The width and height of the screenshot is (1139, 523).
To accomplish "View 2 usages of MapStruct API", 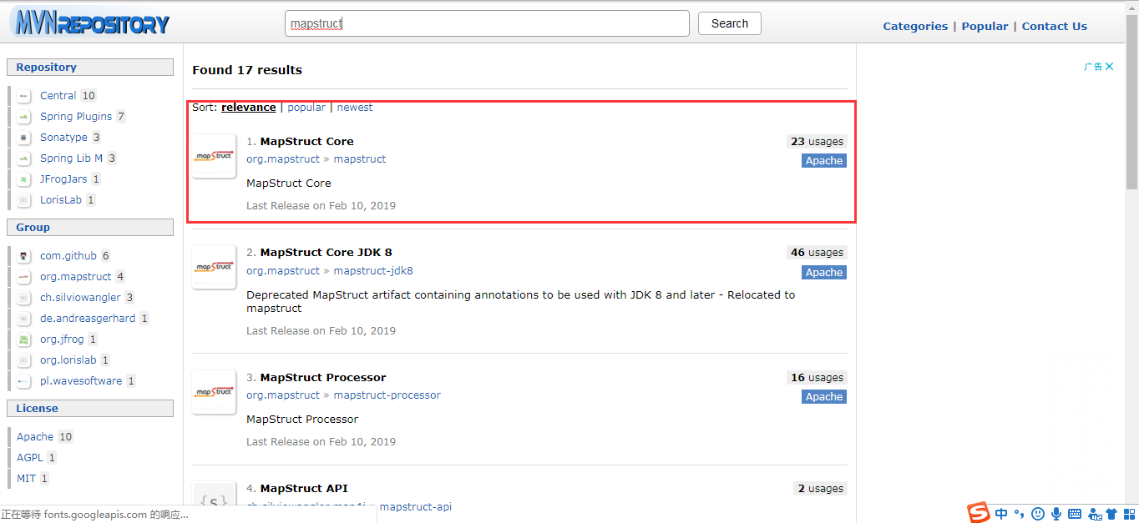I will [820, 489].
